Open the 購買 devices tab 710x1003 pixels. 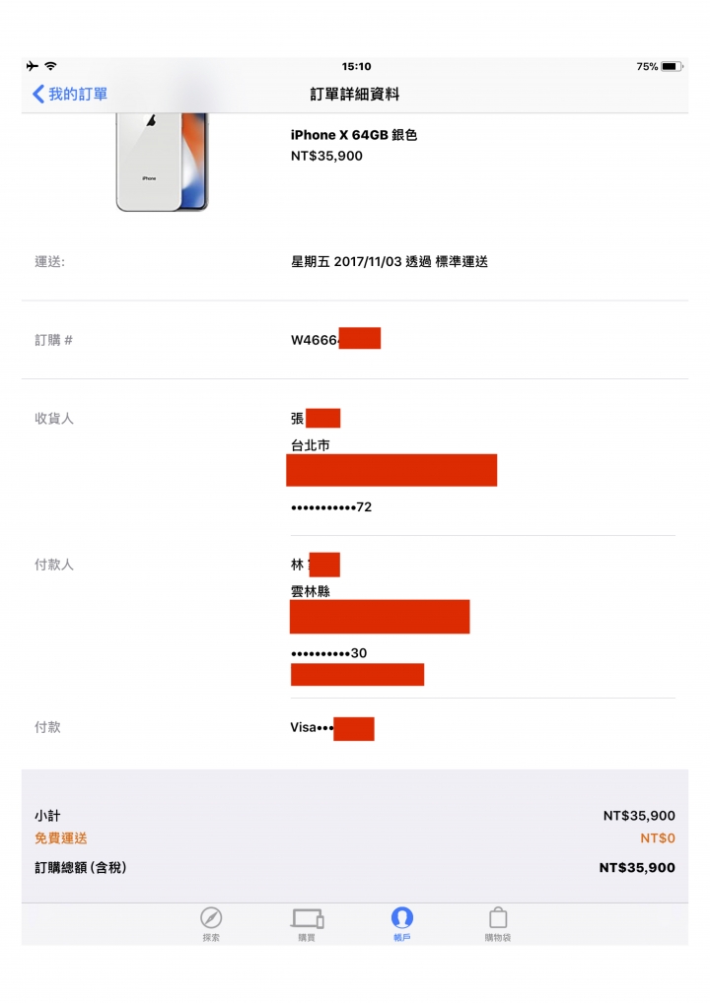[x=307, y=923]
